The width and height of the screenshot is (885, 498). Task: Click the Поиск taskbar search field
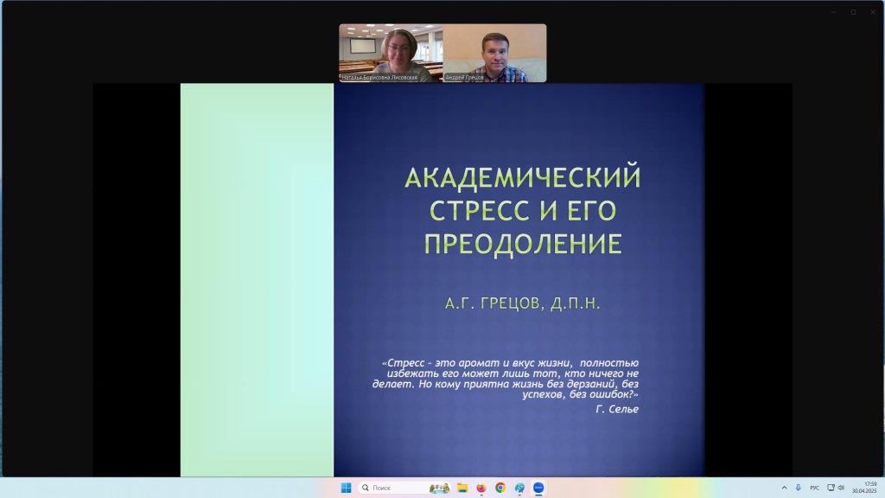(404, 488)
